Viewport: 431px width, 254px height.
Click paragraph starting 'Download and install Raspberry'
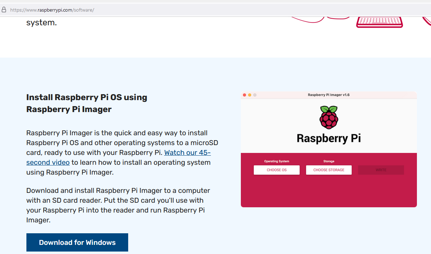coord(118,205)
